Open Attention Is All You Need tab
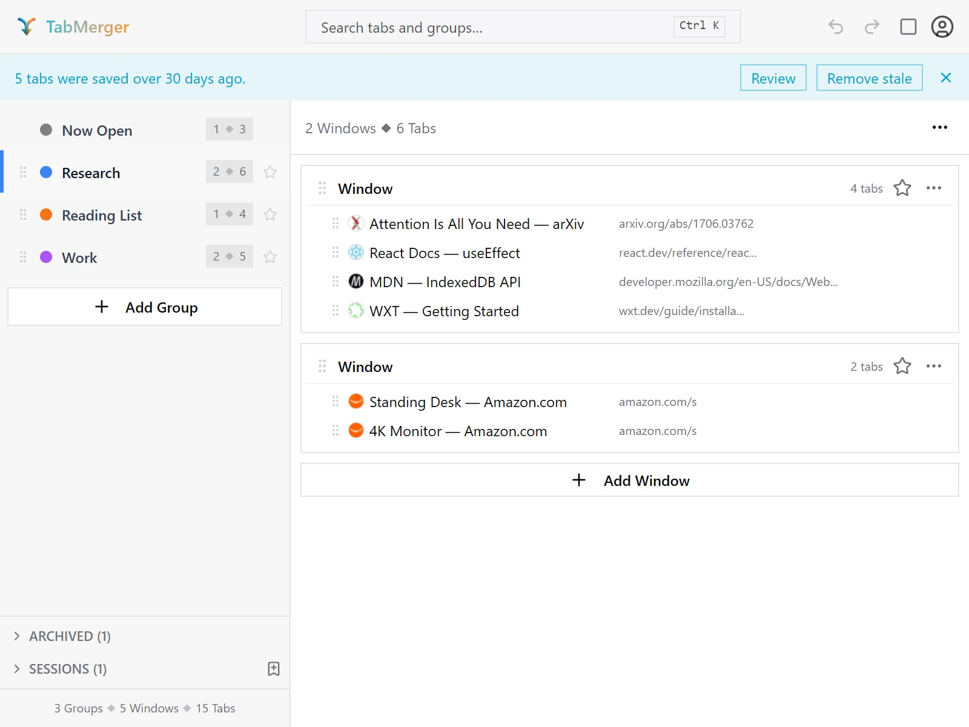The image size is (969, 727). pos(477,224)
